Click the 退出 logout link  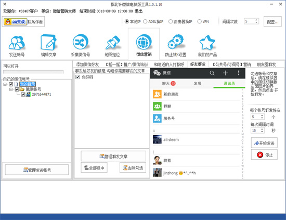tap(139, 11)
